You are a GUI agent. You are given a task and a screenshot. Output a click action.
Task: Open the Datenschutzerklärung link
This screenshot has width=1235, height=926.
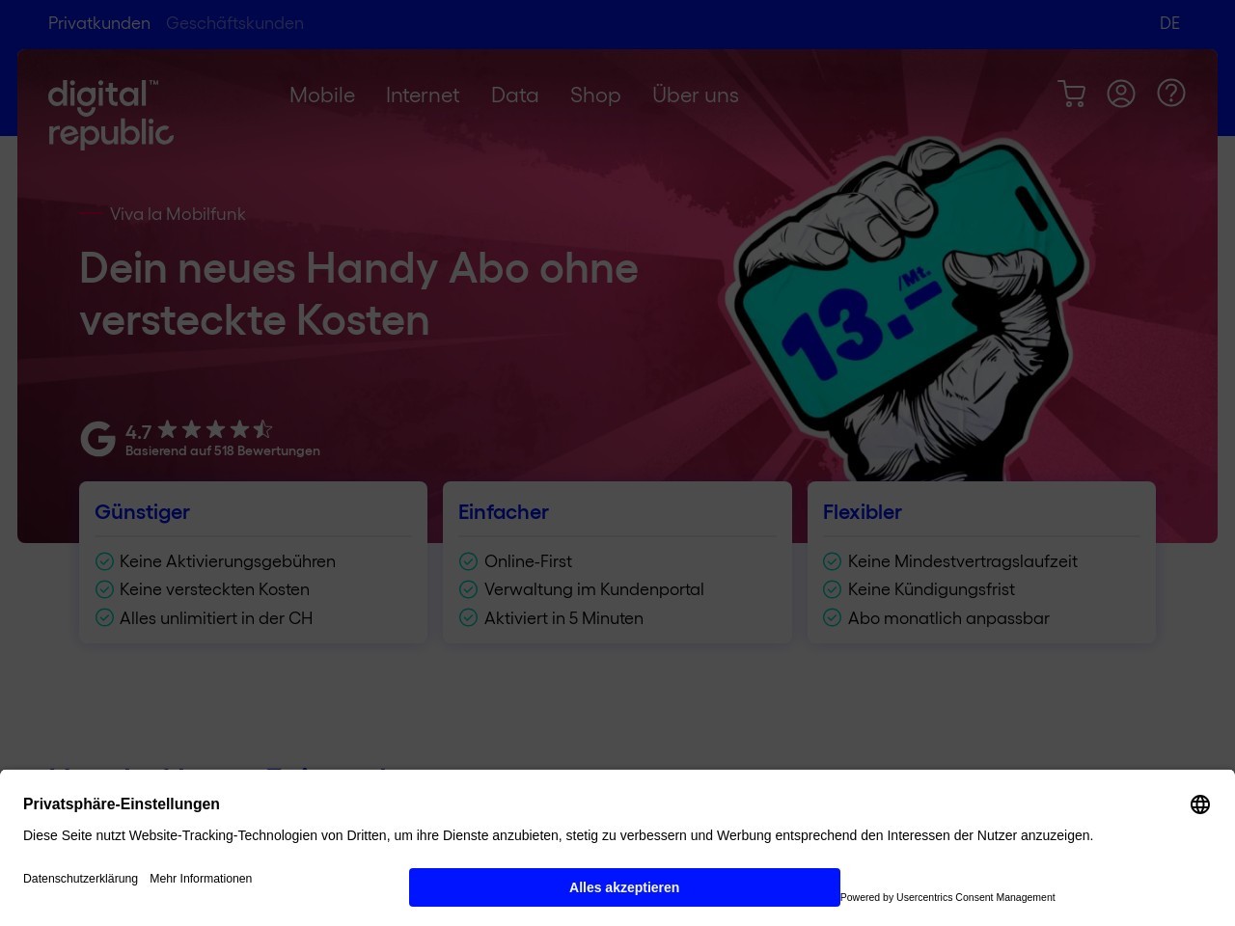[80, 879]
